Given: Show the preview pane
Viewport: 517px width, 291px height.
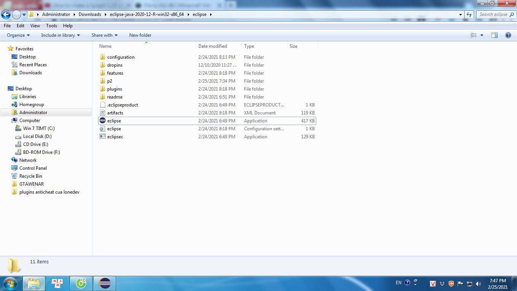Looking at the screenshot, I should click(x=495, y=35).
